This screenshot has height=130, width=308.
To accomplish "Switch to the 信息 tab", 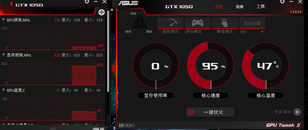I will 240,7.
